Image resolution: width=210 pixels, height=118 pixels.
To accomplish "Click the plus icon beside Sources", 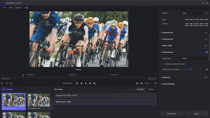I will [x=4, y=89].
